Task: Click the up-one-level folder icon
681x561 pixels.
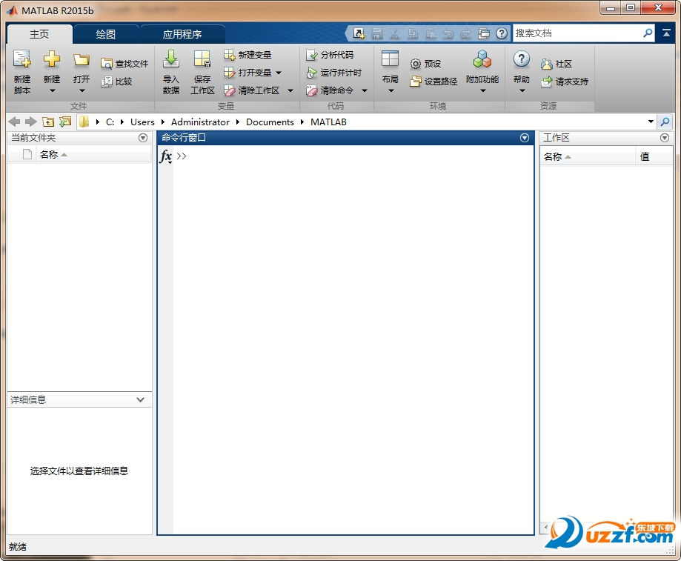Action: (48, 122)
